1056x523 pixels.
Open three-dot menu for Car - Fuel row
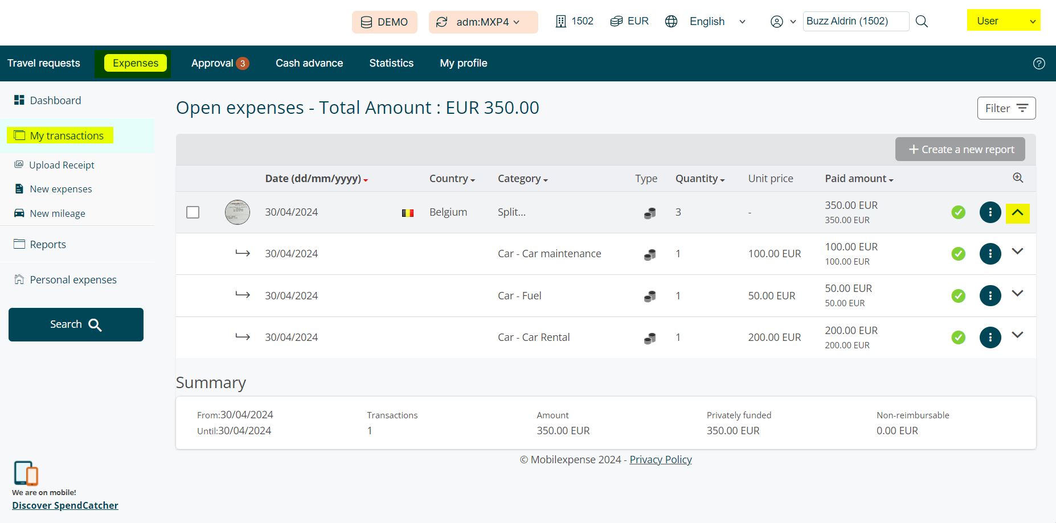(x=990, y=295)
